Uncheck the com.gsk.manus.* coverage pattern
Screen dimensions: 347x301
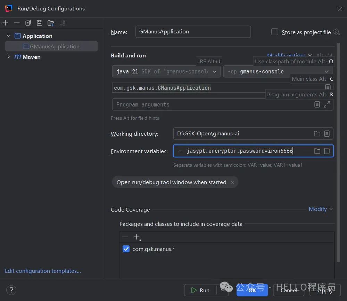[126, 249]
